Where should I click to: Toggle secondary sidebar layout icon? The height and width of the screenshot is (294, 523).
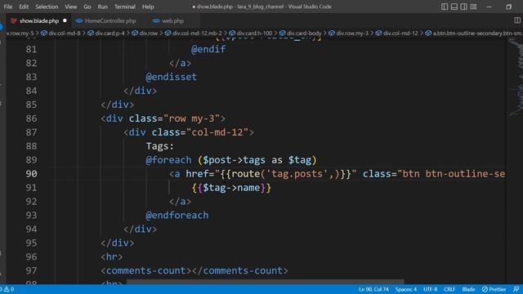[x=463, y=7]
